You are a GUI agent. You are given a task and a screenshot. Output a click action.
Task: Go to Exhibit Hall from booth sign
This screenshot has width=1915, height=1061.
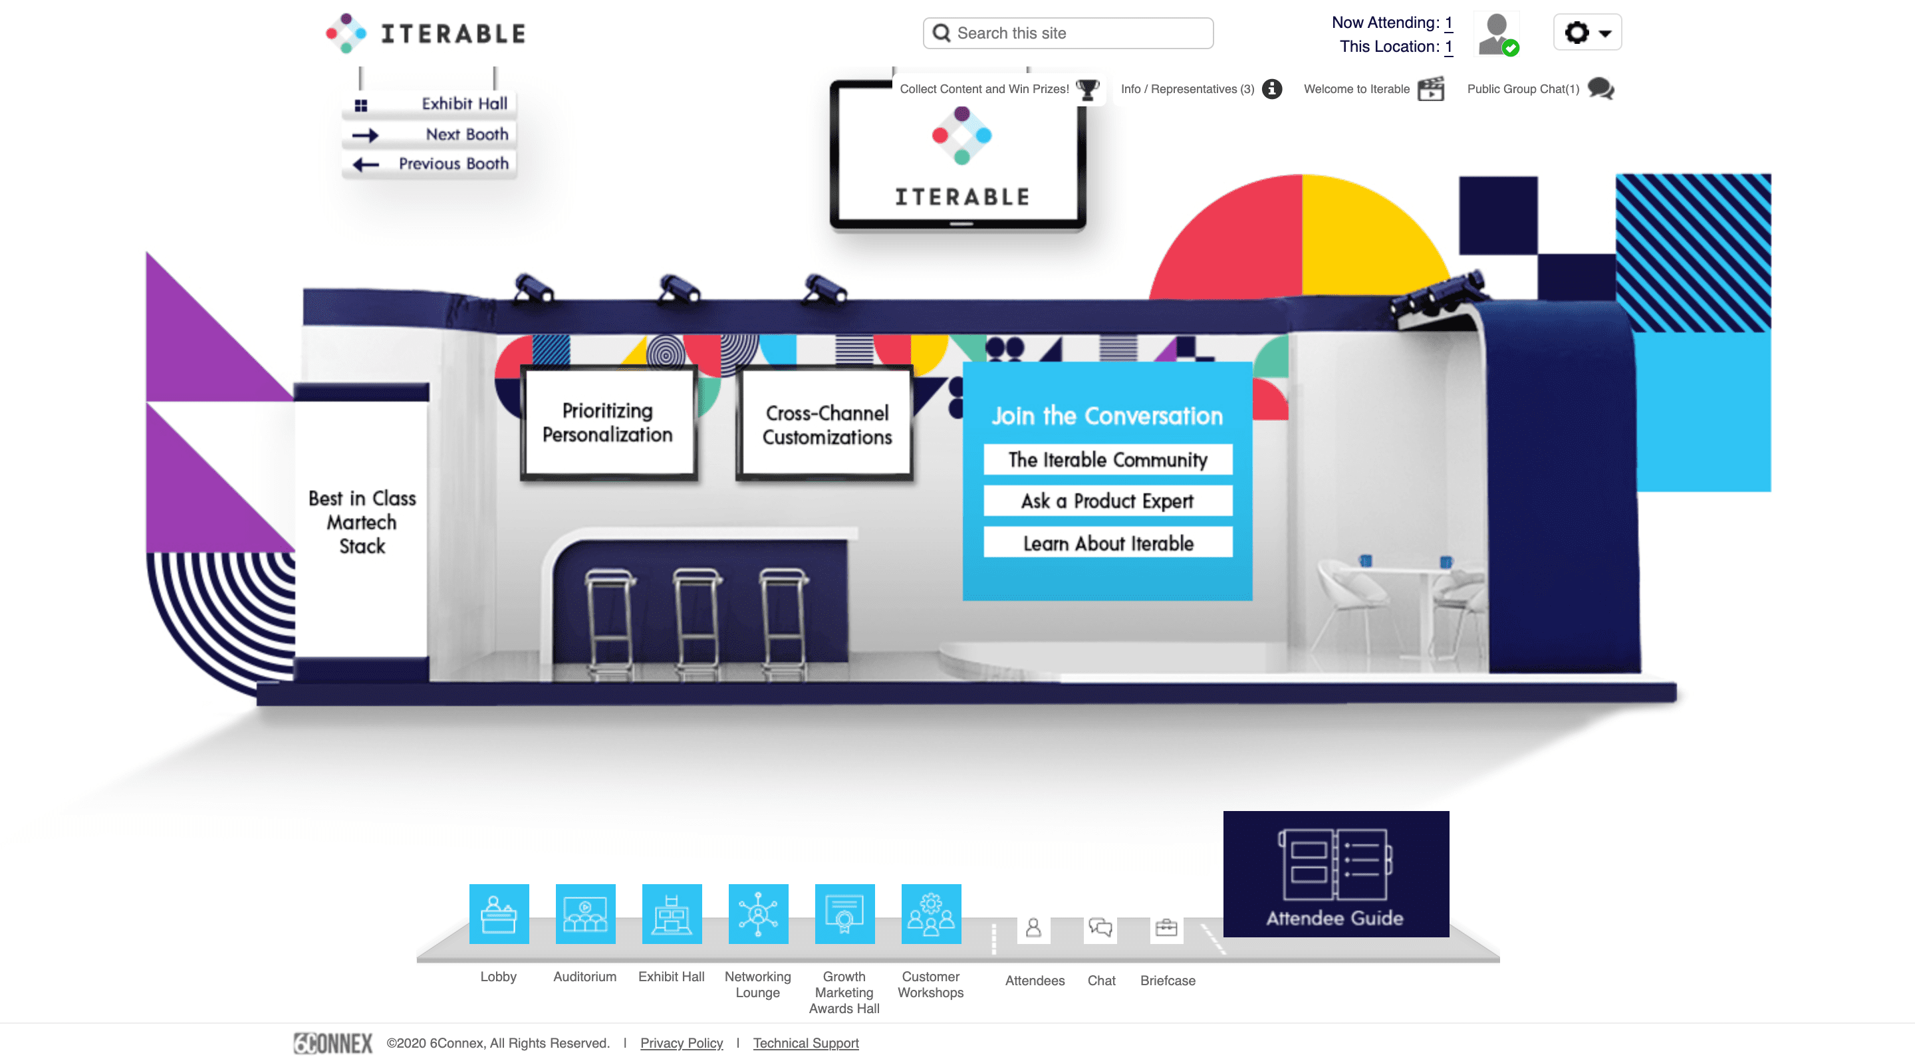(x=465, y=103)
